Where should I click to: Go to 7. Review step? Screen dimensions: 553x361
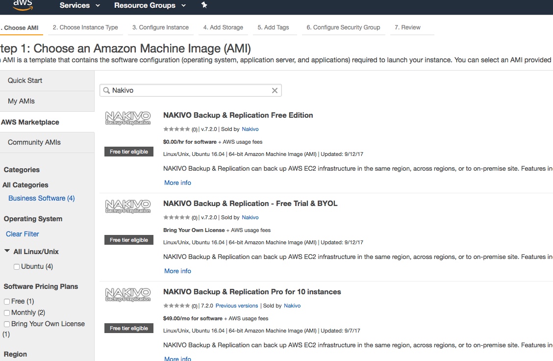(408, 27)
